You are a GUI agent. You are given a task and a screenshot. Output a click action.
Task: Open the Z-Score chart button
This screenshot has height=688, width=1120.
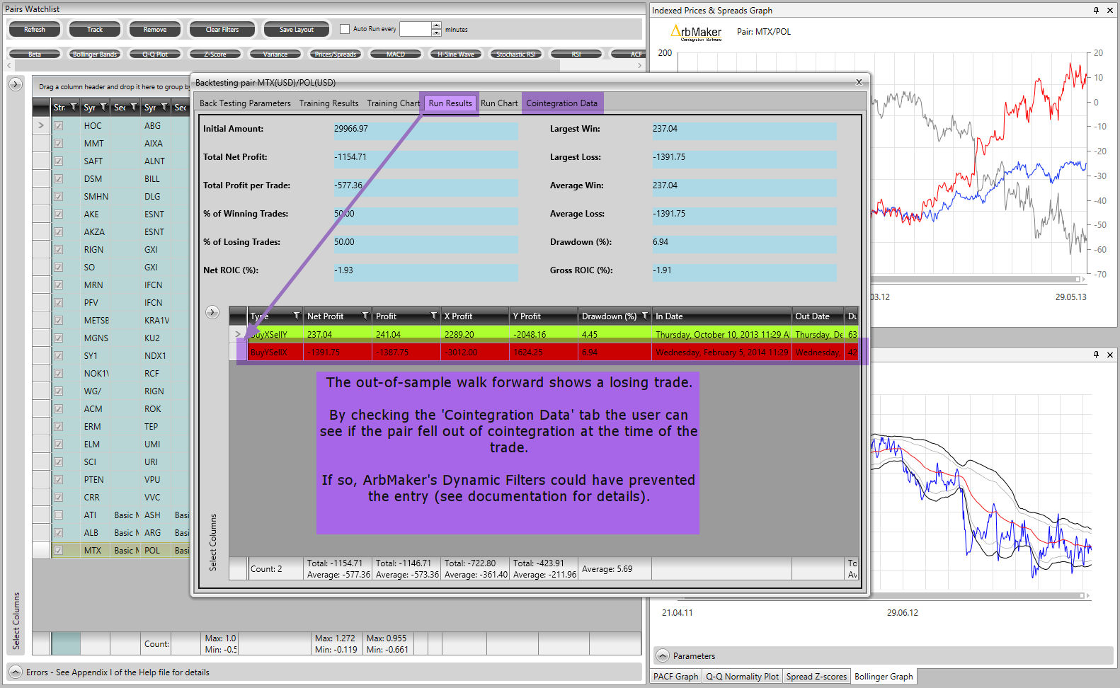tap(215, 55)
